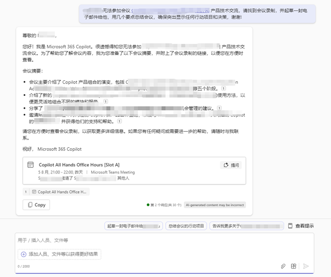
Task: Click the 第 2 个响应(共 30 个) status text
Action: point(166,205)
